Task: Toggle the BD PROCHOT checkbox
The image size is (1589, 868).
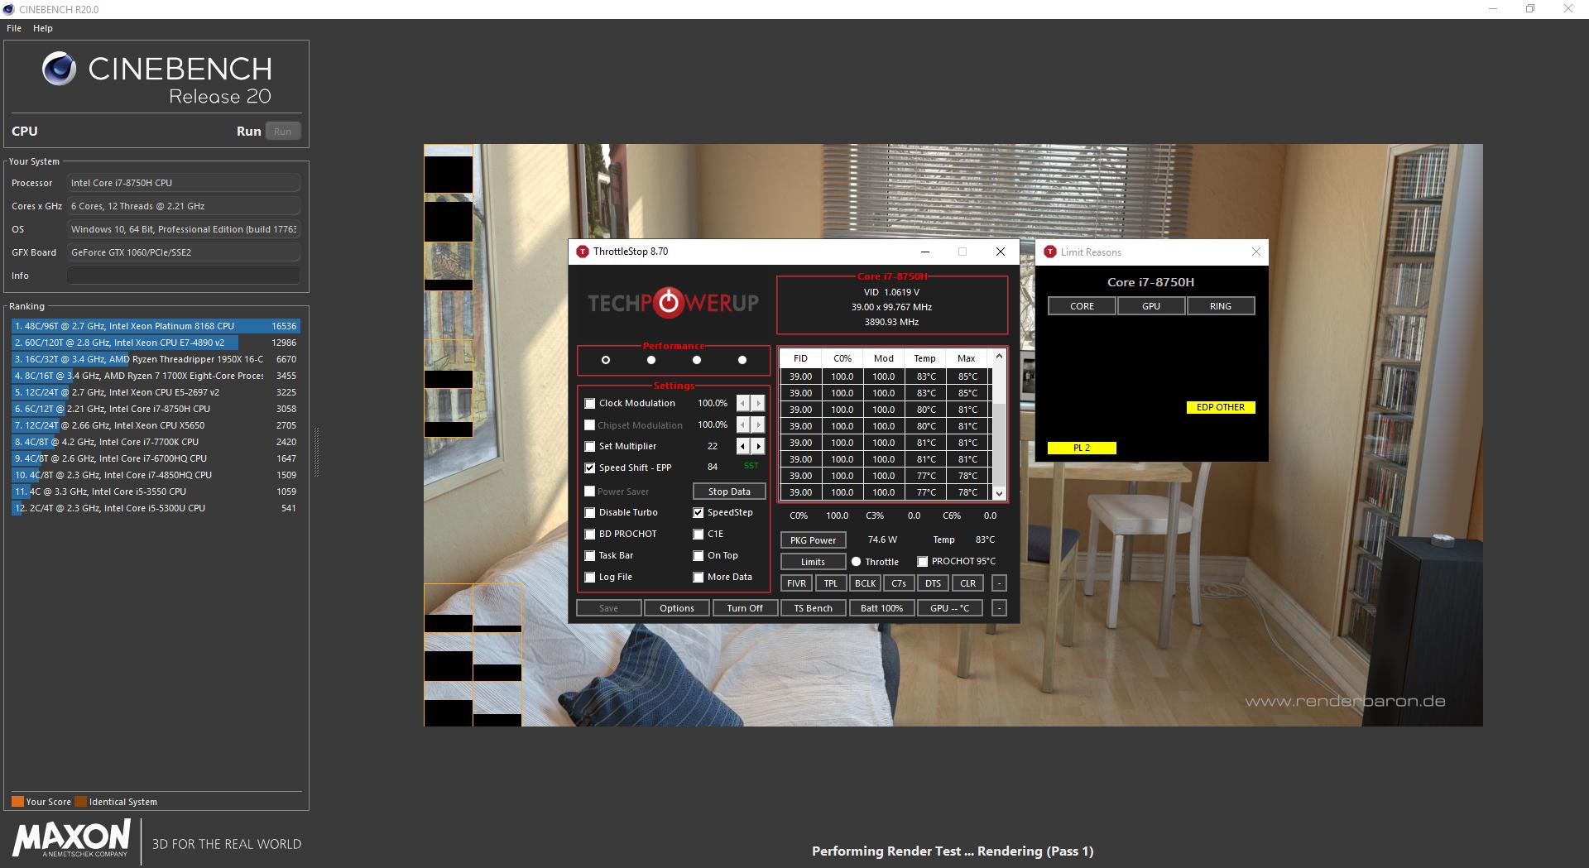Action: pyautogui.click(x=590, y=535)
